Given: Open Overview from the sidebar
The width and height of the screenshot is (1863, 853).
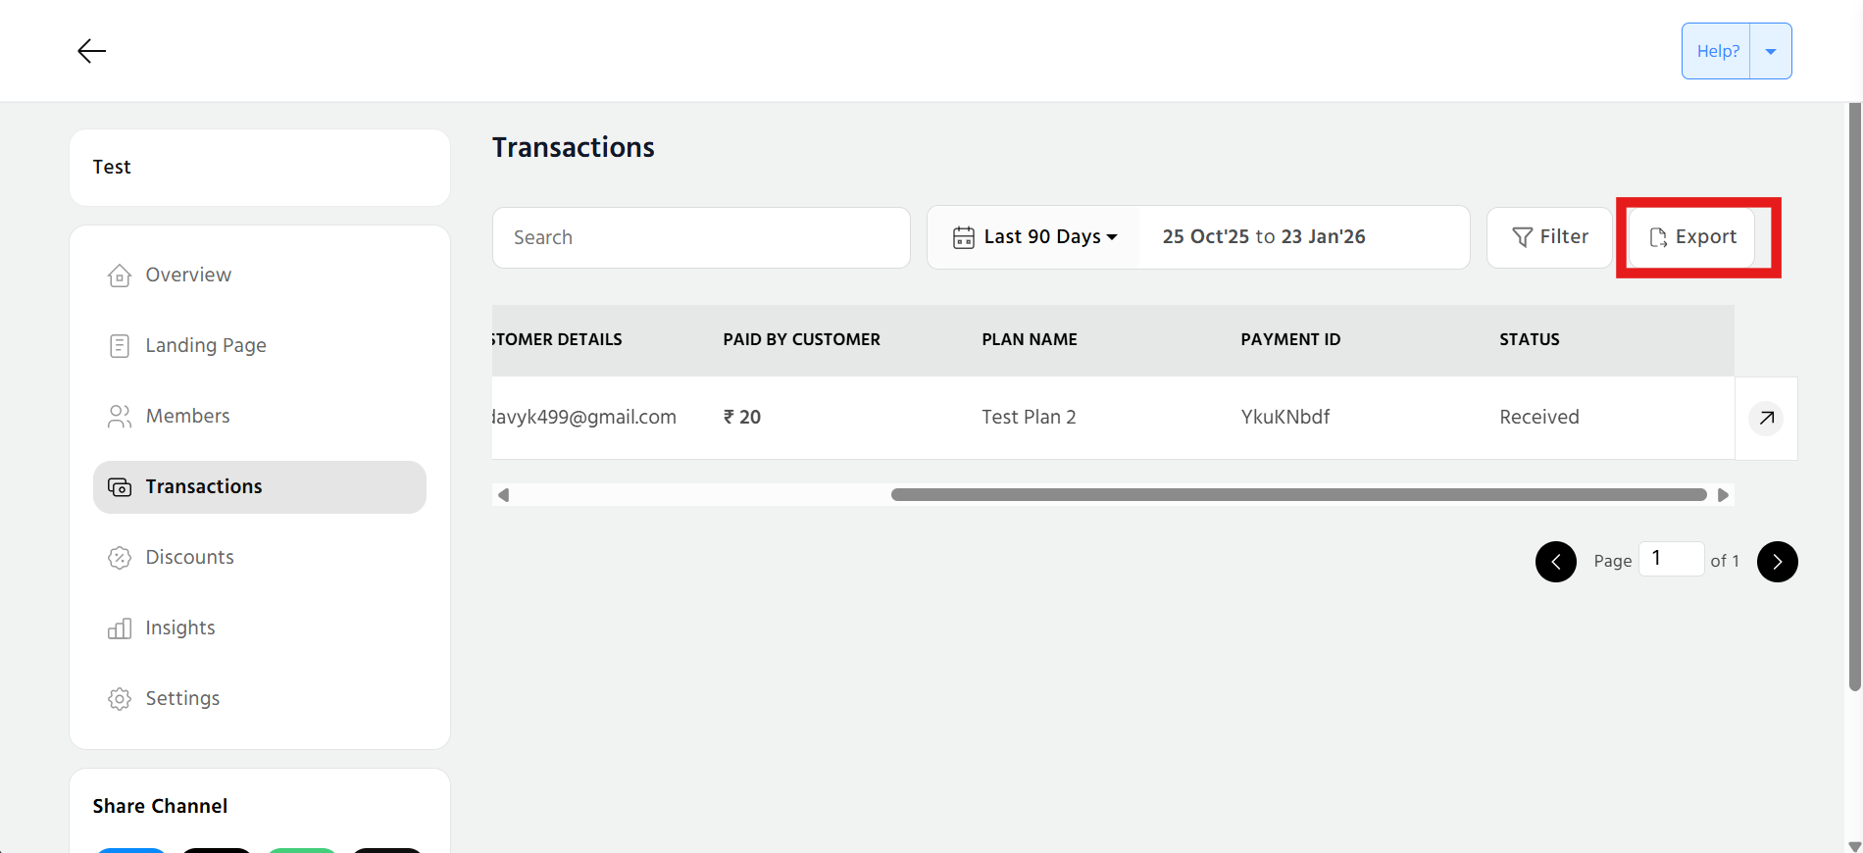Looking at the screenshot, I should coord(188,276).
